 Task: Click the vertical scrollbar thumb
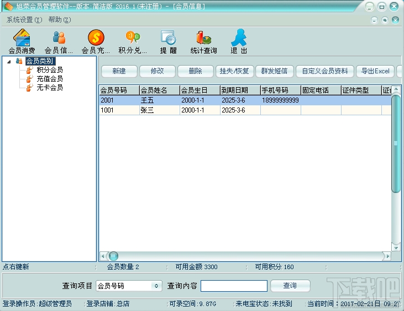(396, 143)
